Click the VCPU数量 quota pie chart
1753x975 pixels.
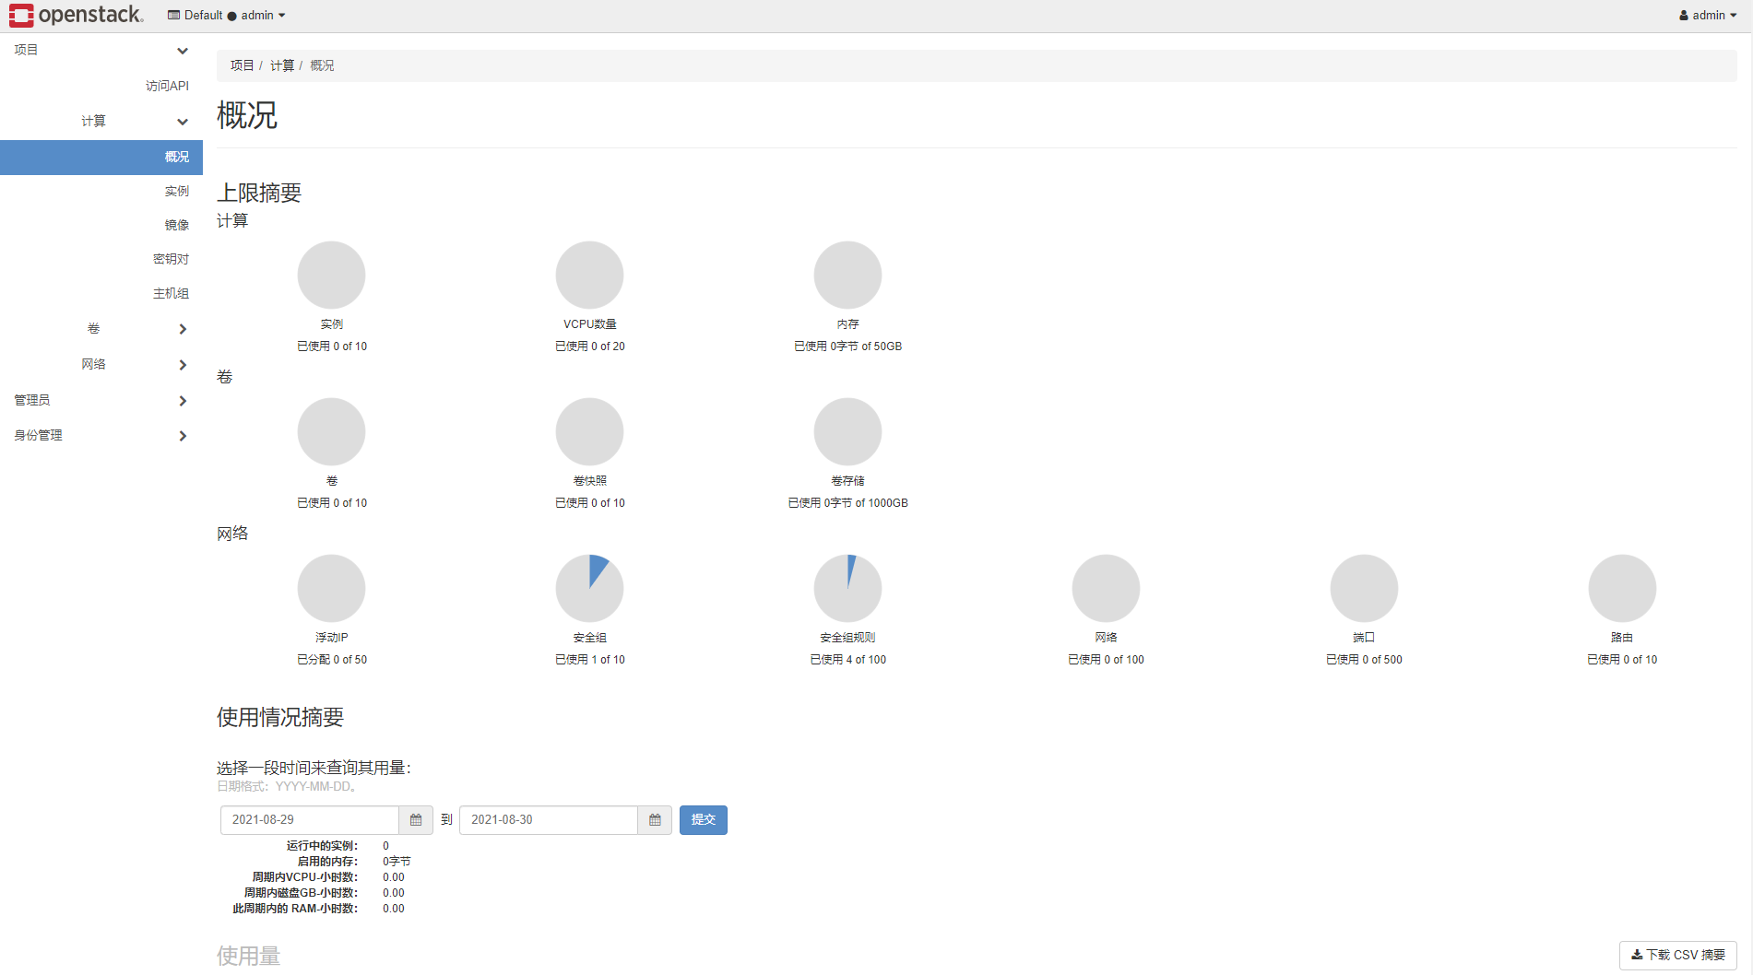pos(589,275)
